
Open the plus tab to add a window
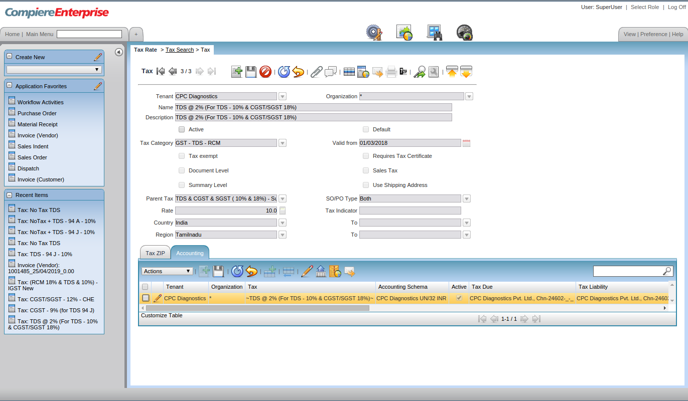[136, 34]
